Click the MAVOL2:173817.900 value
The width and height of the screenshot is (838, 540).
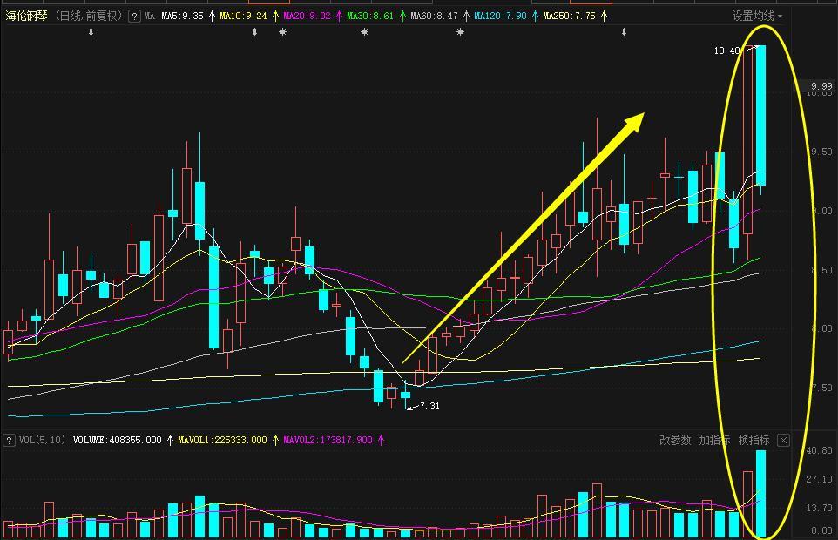tap(328, 440)
